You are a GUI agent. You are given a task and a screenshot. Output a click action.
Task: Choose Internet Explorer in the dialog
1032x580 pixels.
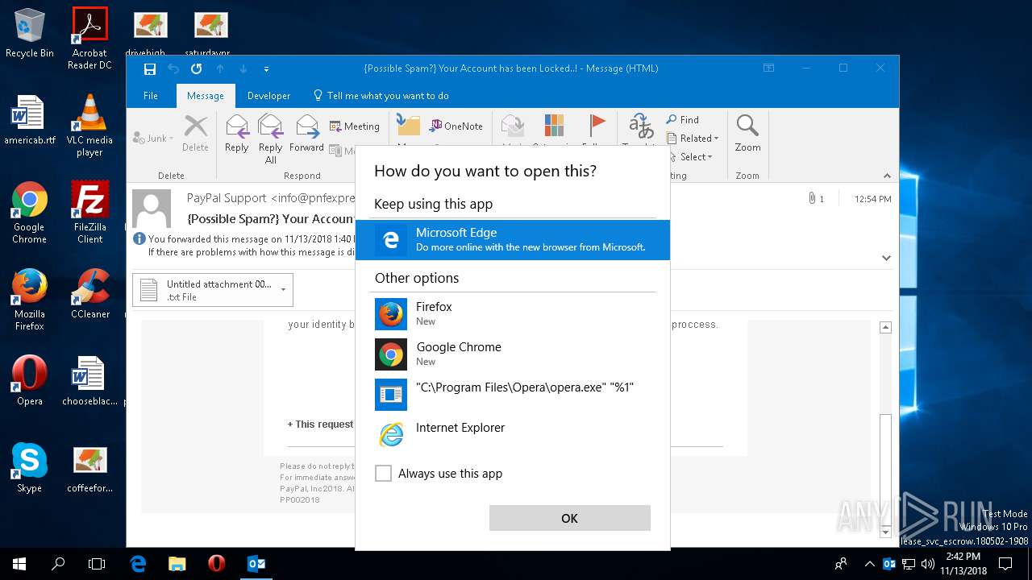click(513, 435)
